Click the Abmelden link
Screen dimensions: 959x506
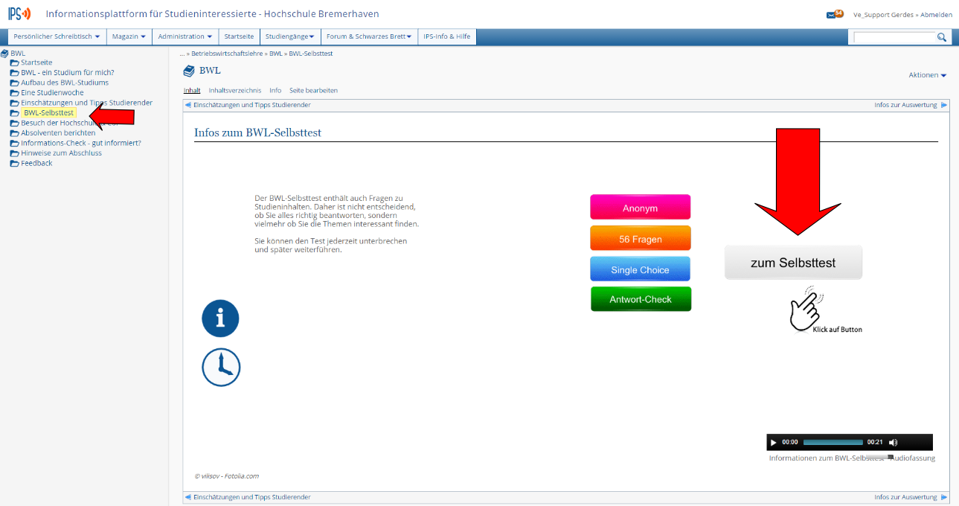(936, 15)
